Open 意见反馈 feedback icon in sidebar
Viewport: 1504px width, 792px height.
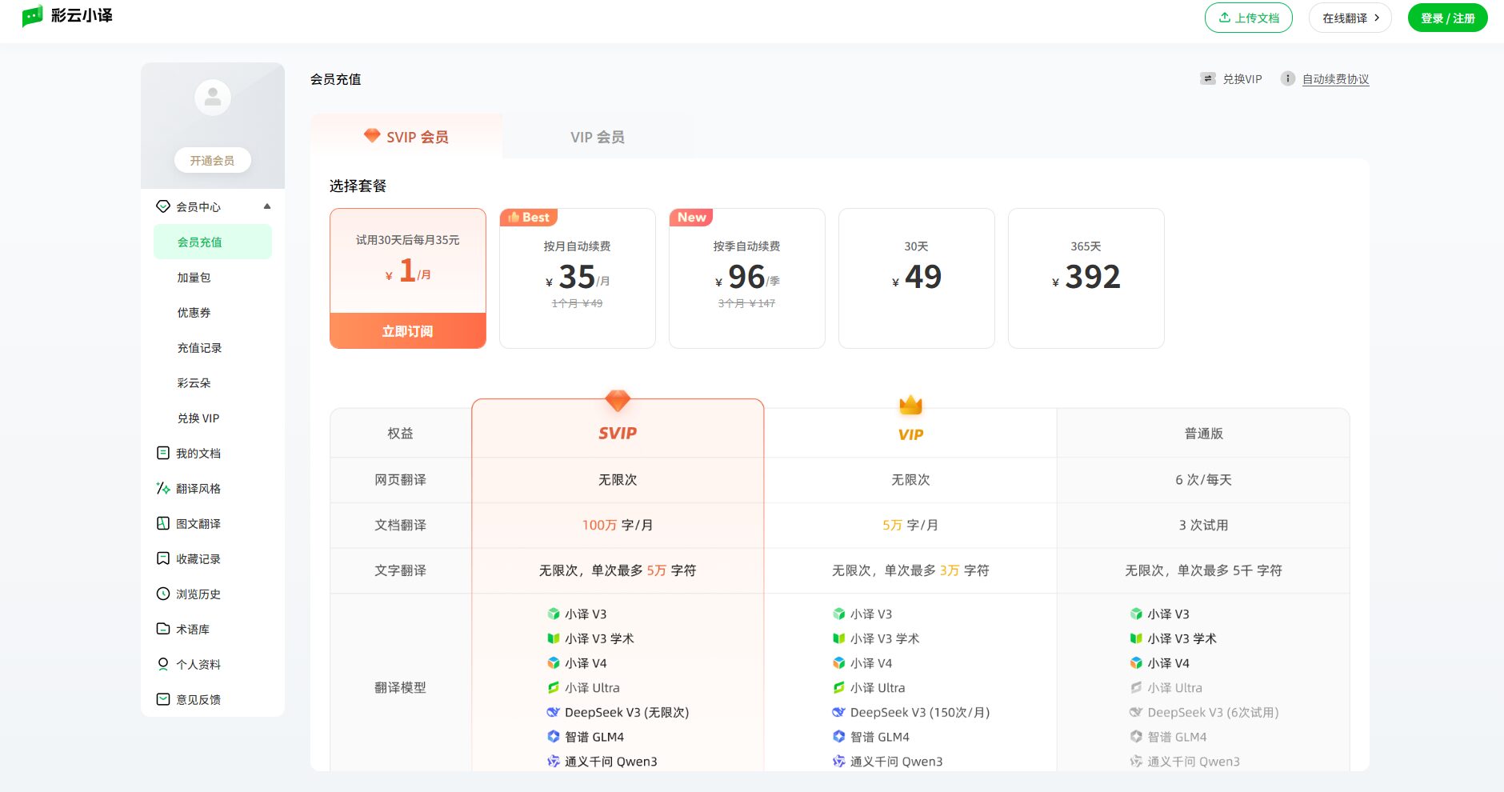pyautogui.click(x=162, y=698)
